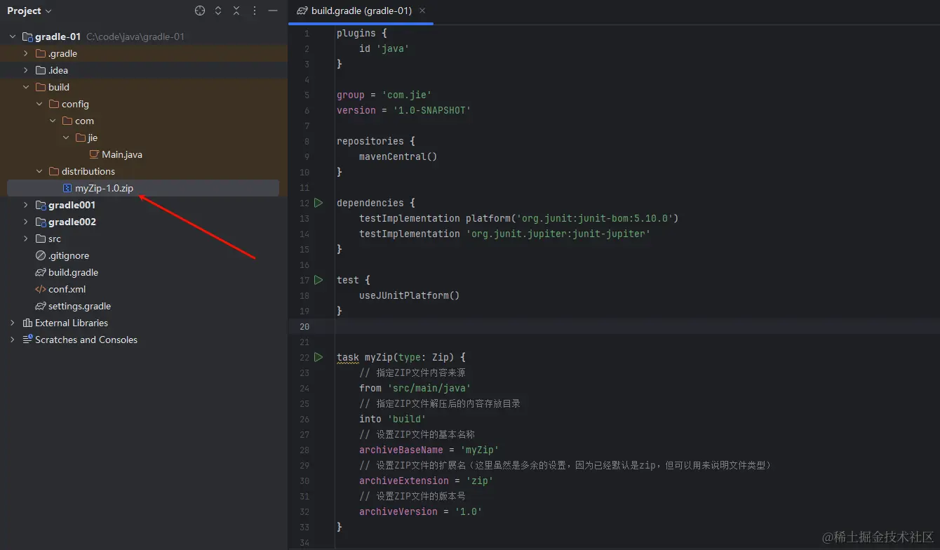Click Select Opened File crosshair icon
940x550 pixels.
(200, 11)
